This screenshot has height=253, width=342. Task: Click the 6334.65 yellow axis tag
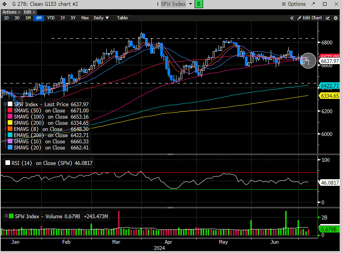pyautogui.click(x=330, y=96)
